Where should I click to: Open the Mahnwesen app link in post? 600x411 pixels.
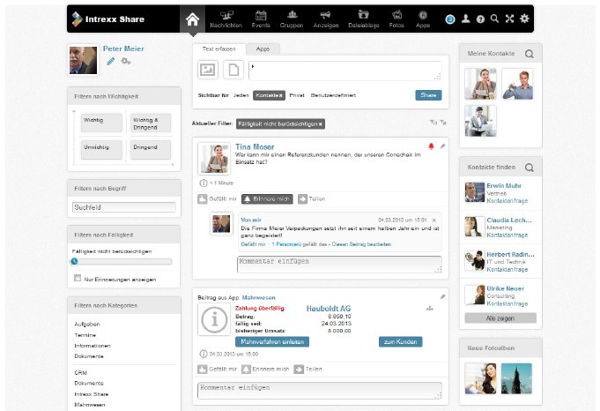click(x=259, y=297)
